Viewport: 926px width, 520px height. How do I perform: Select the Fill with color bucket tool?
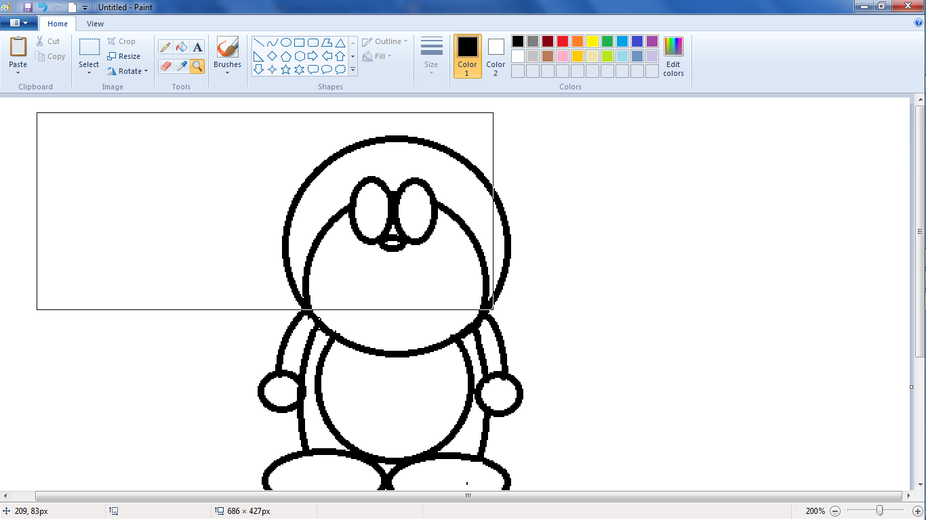point(181,47)
